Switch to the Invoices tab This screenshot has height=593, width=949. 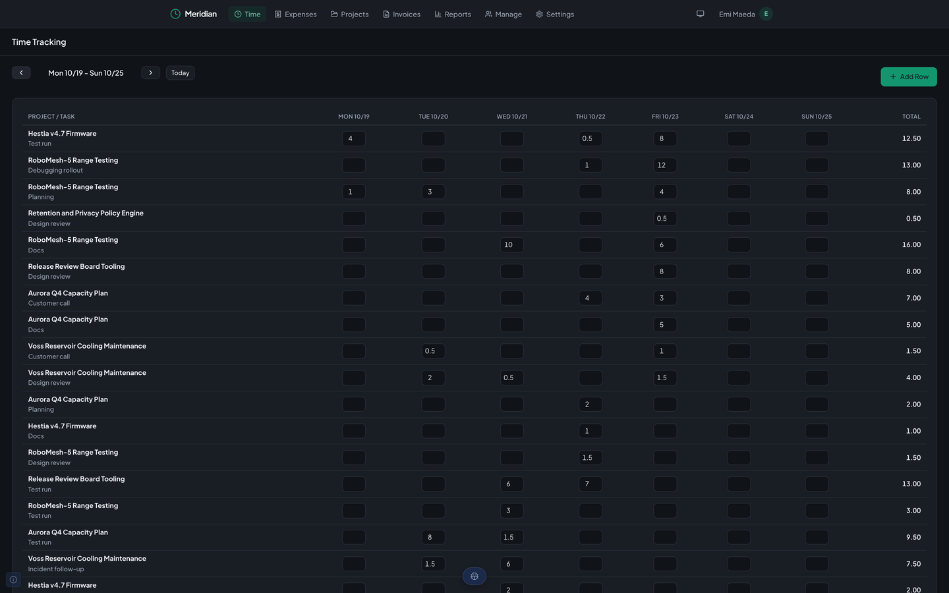402,14
